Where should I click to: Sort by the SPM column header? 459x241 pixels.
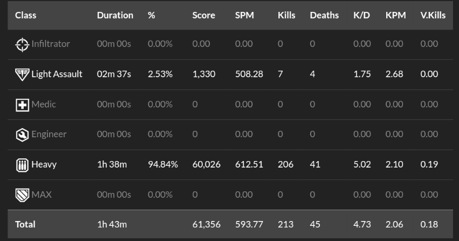244,15
